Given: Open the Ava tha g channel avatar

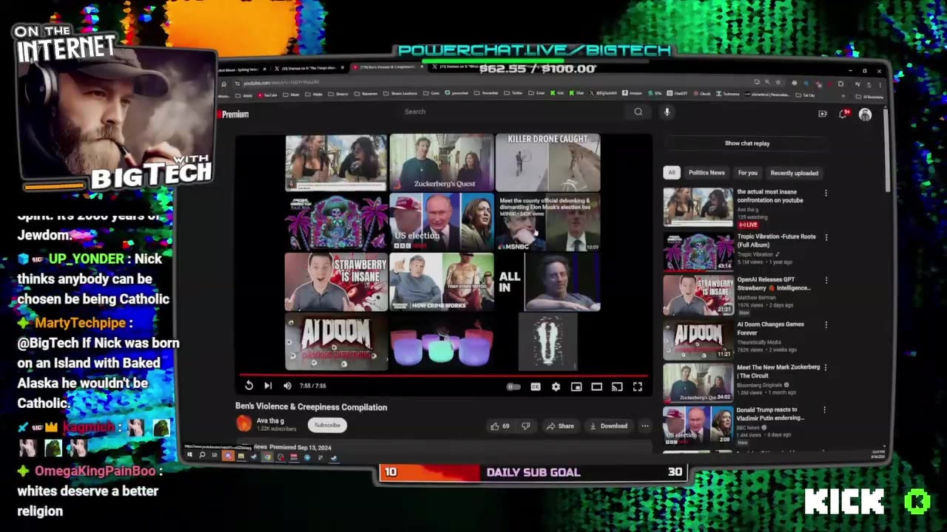Looking at the screenshot, I should (x=244, y=423).
